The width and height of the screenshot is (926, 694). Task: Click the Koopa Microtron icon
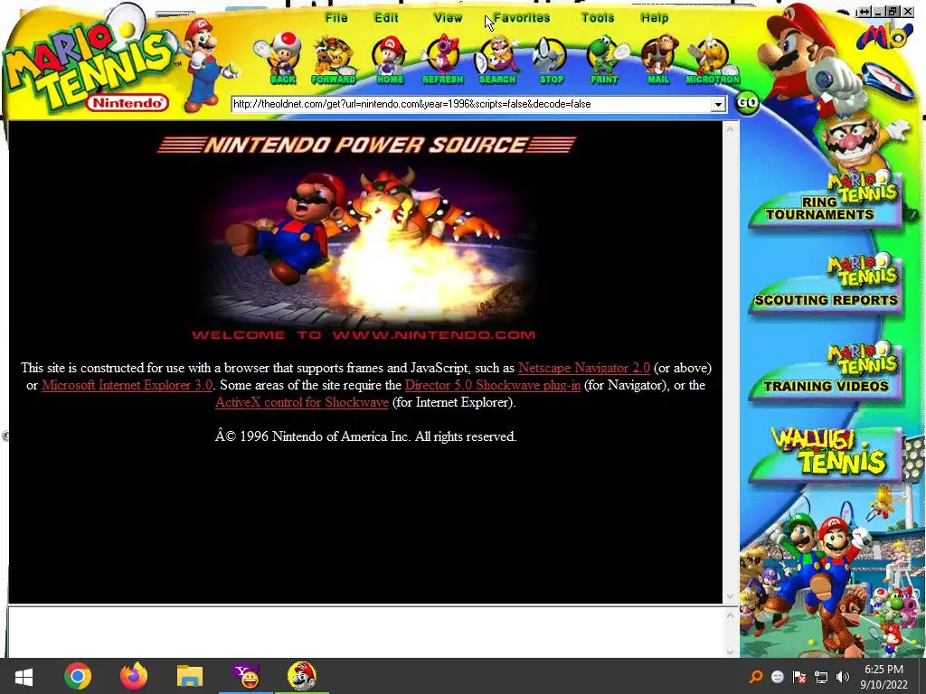[712, 59]
